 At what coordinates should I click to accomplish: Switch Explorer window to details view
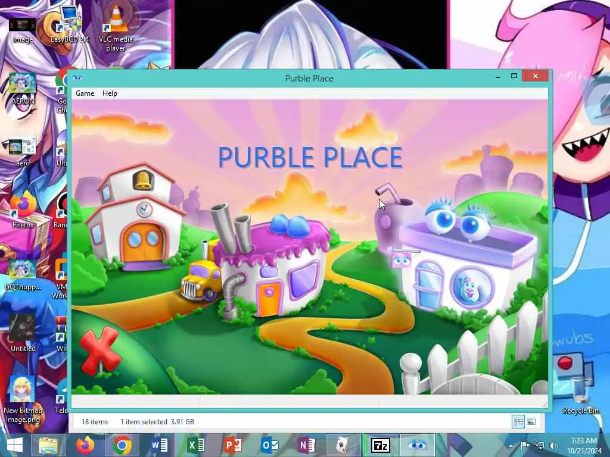518,422
